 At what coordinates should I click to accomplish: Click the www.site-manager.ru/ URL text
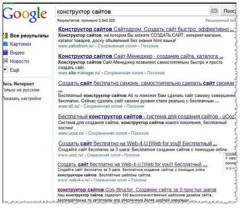(x=79, y=73)
